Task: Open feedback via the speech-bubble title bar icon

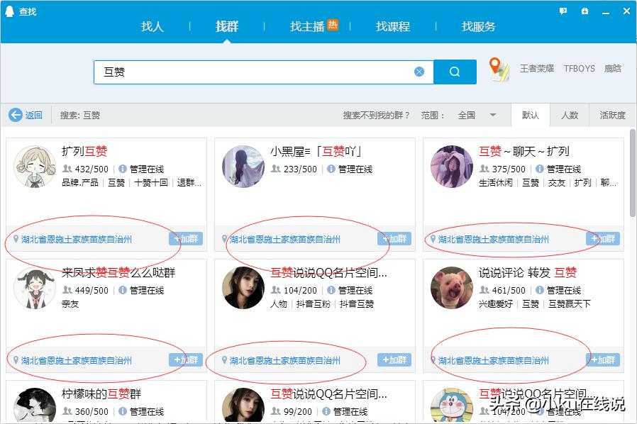Action: (563, 10)
